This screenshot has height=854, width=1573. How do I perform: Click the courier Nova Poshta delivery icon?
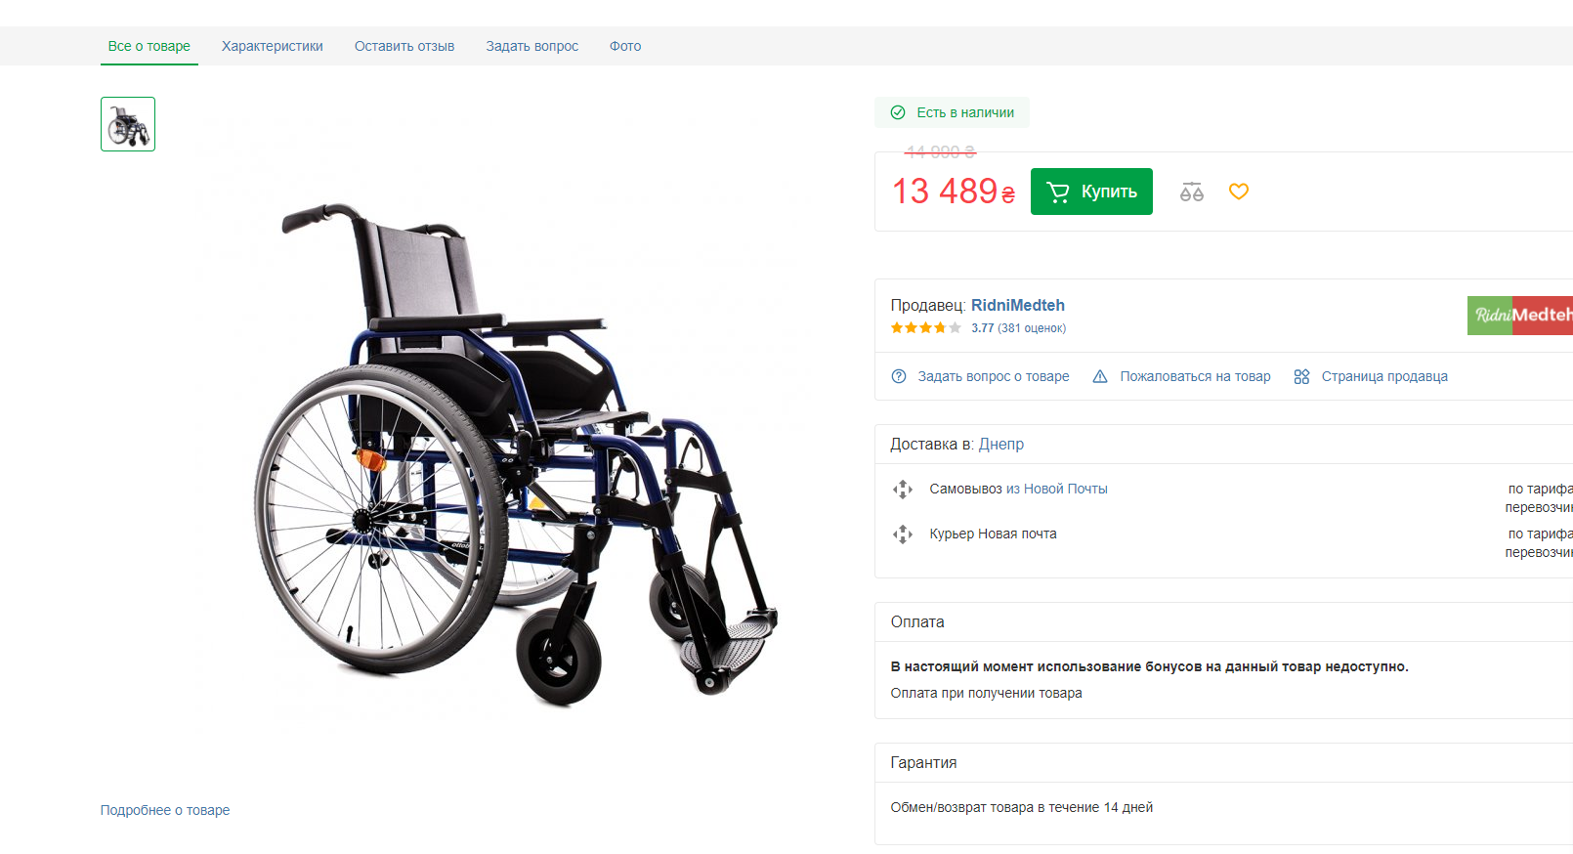903,534
